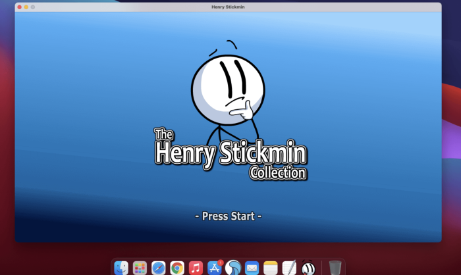Click The Henry Stickmin Collection logo
The height and width of the screenshot is (275, 461).
(230, 152)
